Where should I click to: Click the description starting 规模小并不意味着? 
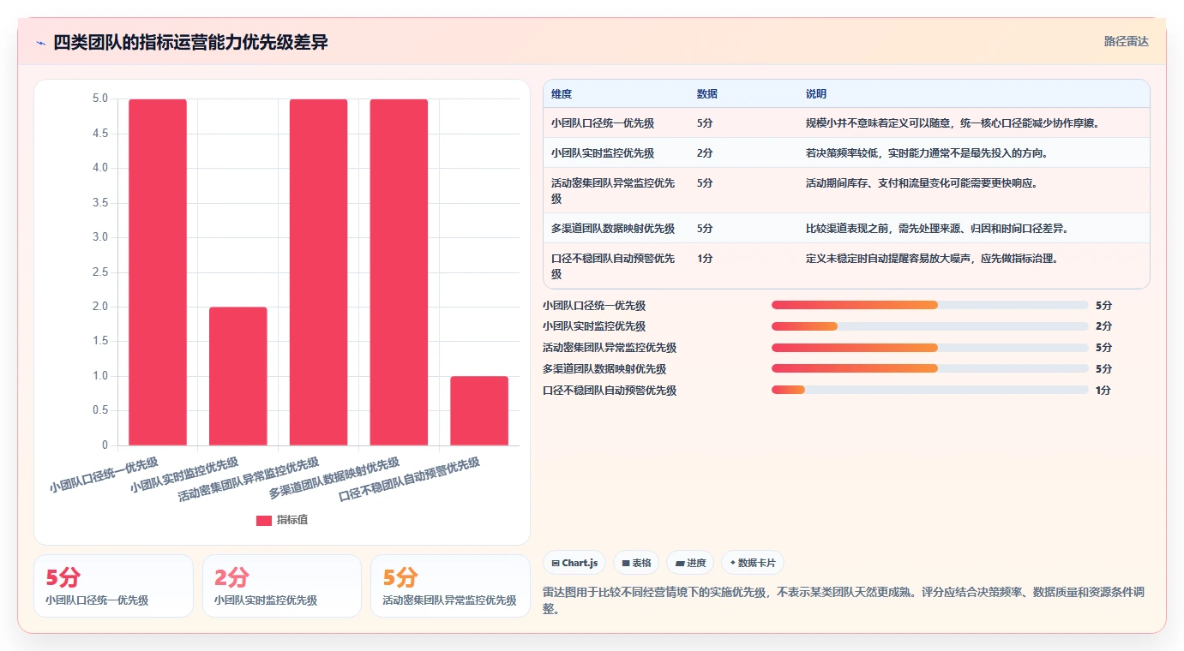[x=953, y=123]
